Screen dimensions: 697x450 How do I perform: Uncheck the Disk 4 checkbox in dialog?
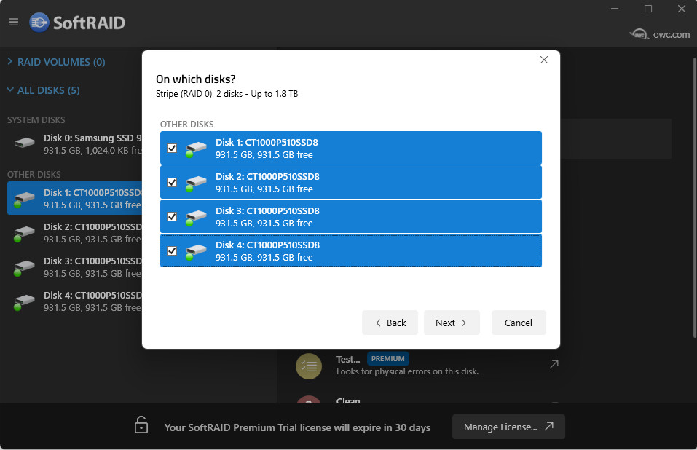[172, 251]
